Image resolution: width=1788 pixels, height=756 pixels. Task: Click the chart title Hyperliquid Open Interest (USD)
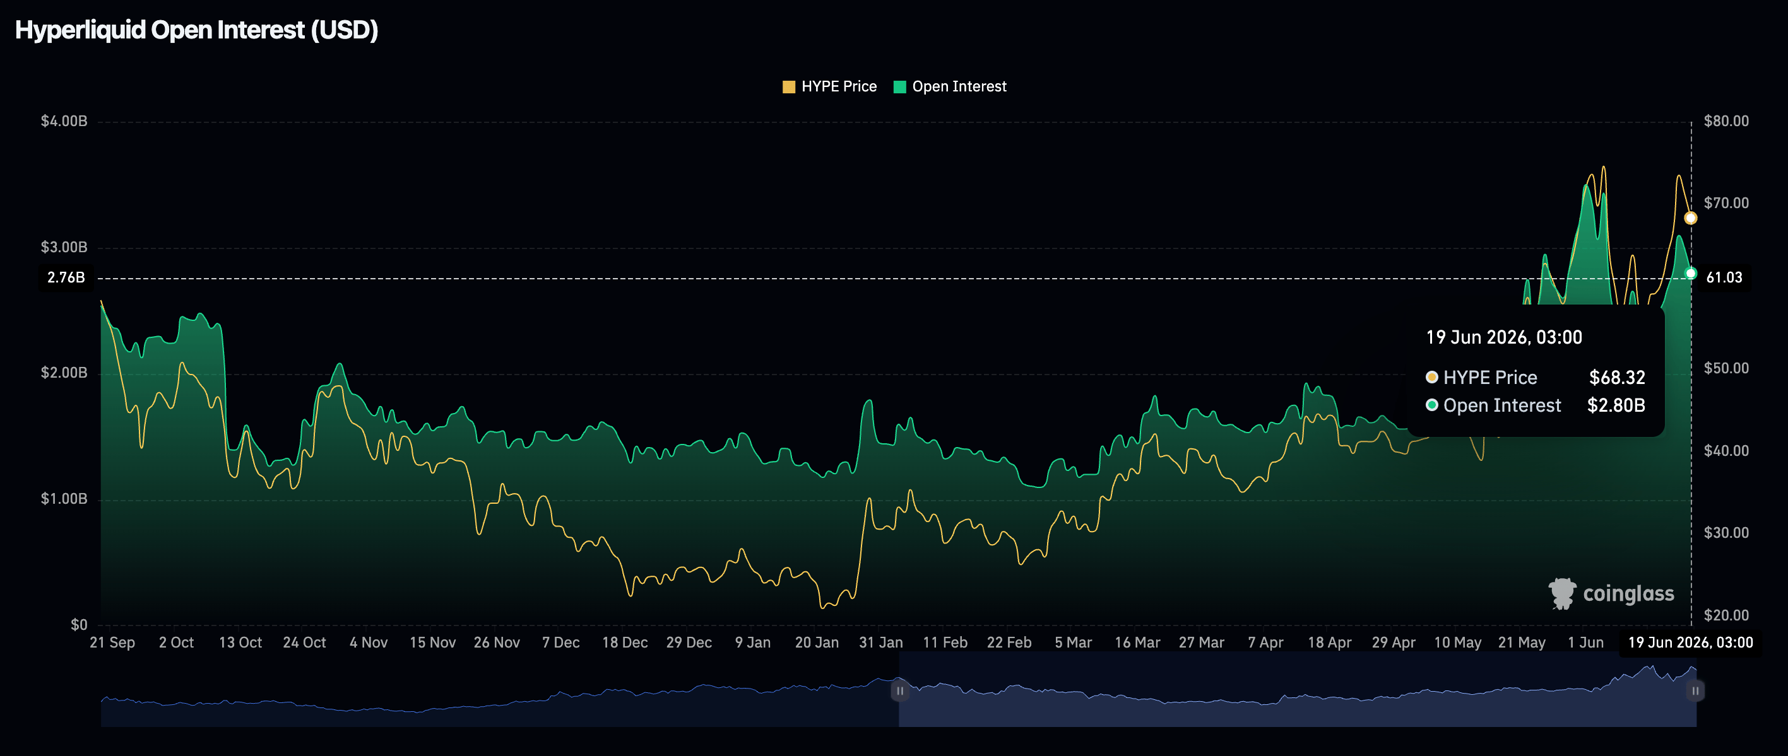coord(196,30)
